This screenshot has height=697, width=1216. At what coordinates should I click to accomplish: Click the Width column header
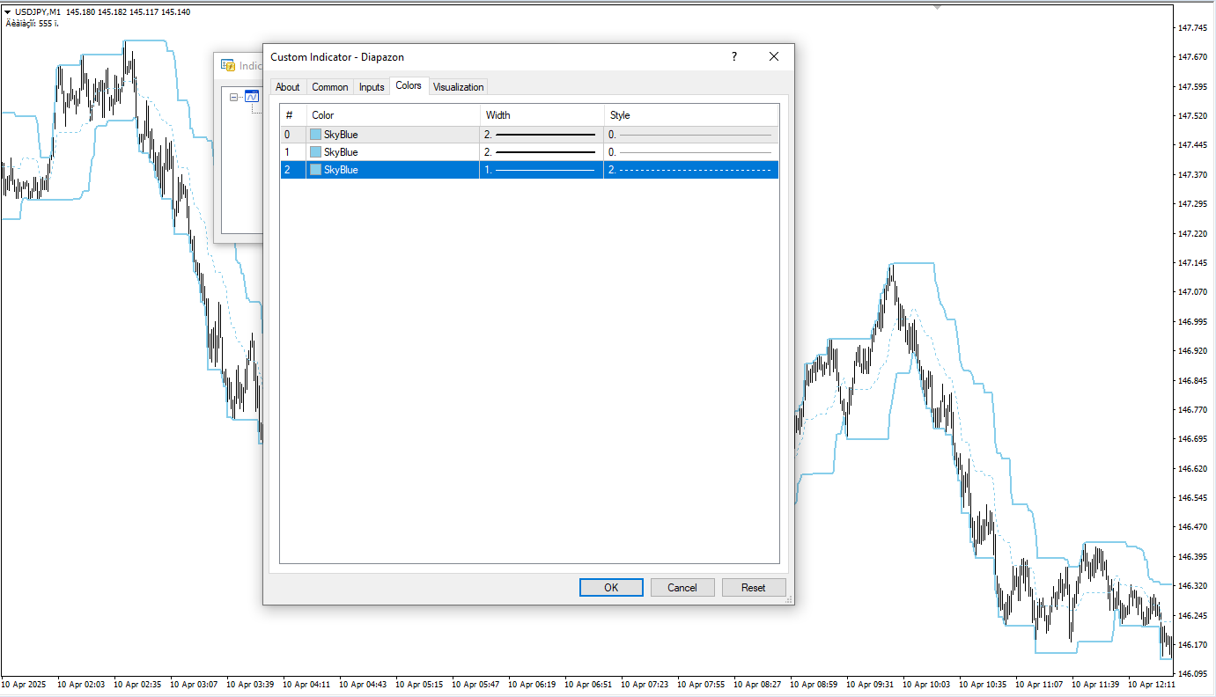[x=542, y=115]
